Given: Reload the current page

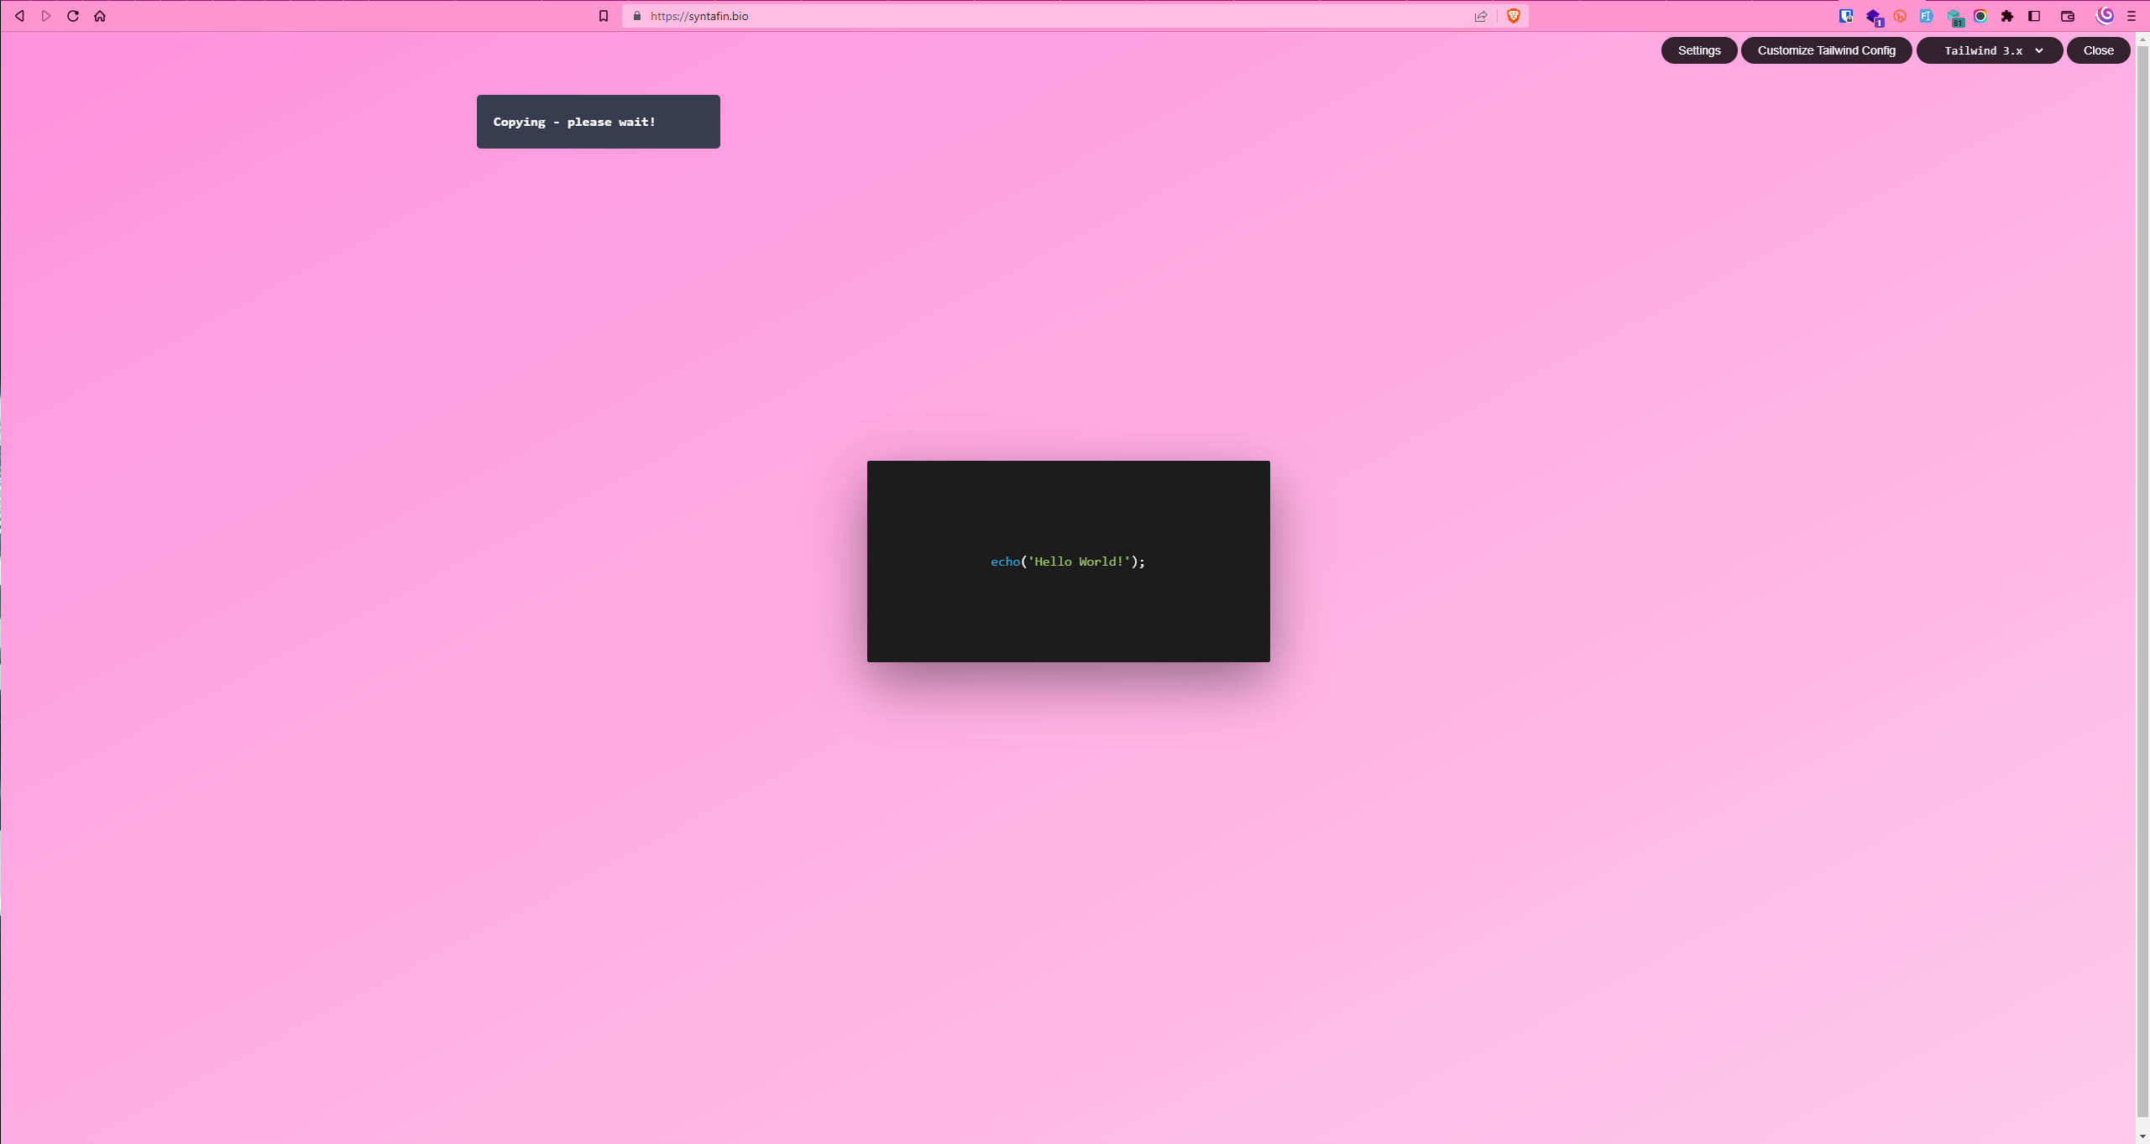Looking at the screenshot, I should (73, 16).
